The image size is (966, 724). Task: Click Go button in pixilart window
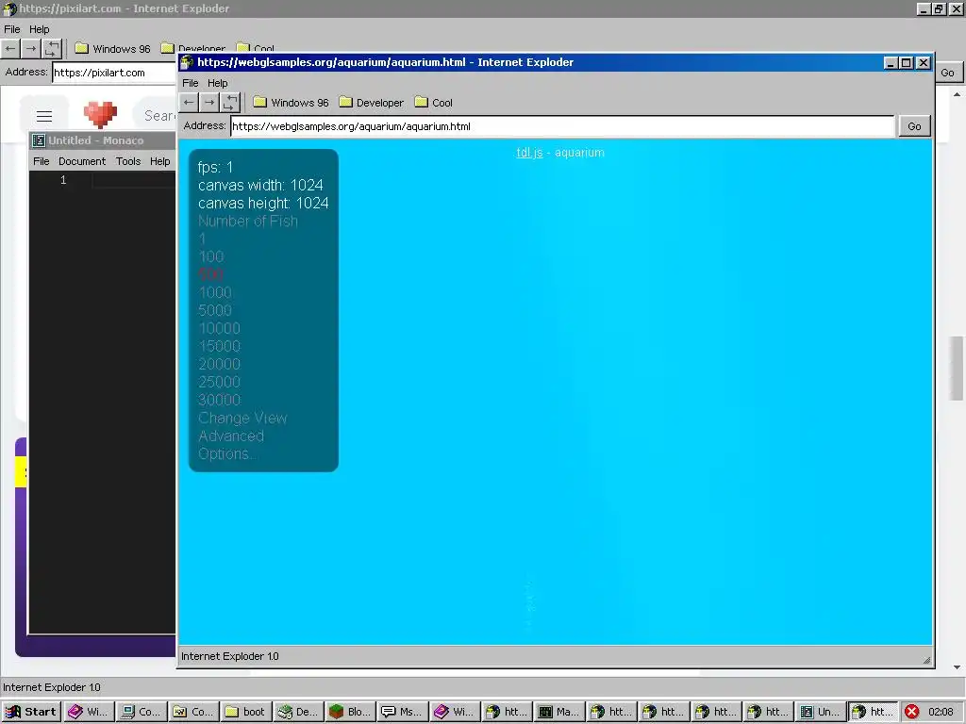pyautogui.click(x=947, y=73)
